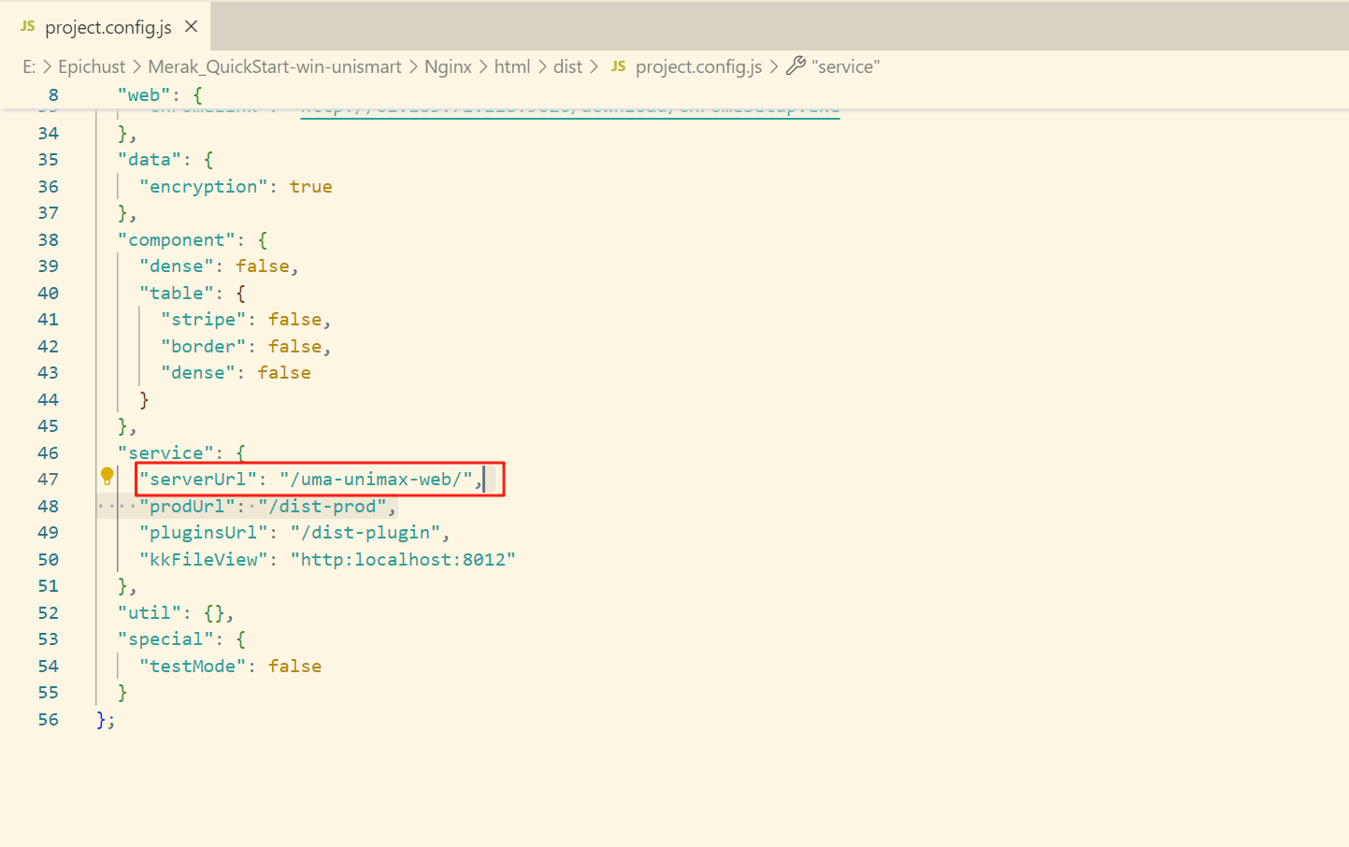Open the Merak_QuickStart-win-unismart breadcrumb

coord(274,66)
